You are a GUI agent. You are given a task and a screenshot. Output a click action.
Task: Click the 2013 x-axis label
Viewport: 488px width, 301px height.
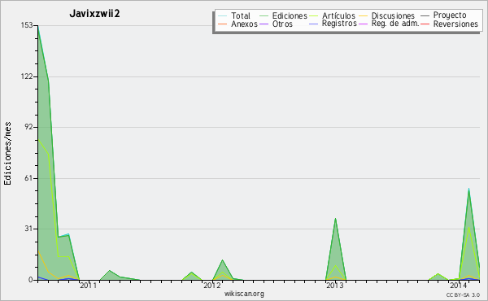pyautogui.click(x=335, y=285)
